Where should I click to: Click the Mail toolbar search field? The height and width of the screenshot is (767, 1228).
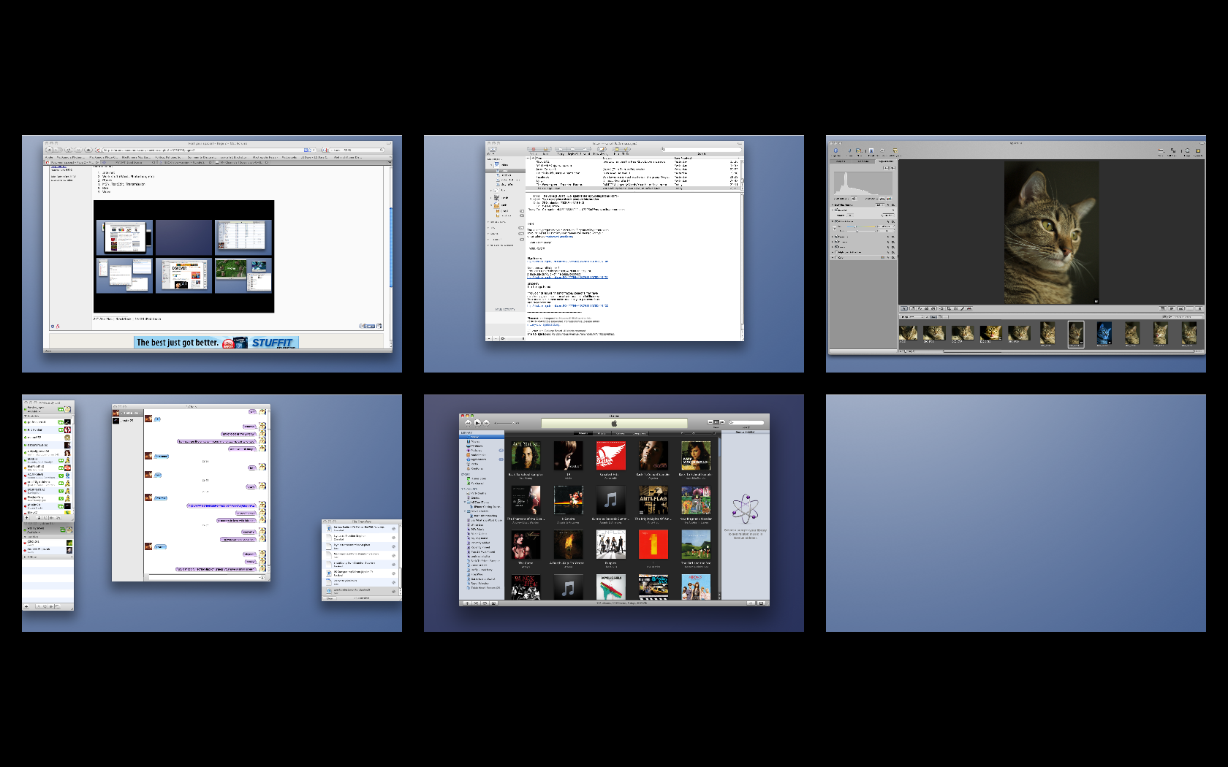700,149
